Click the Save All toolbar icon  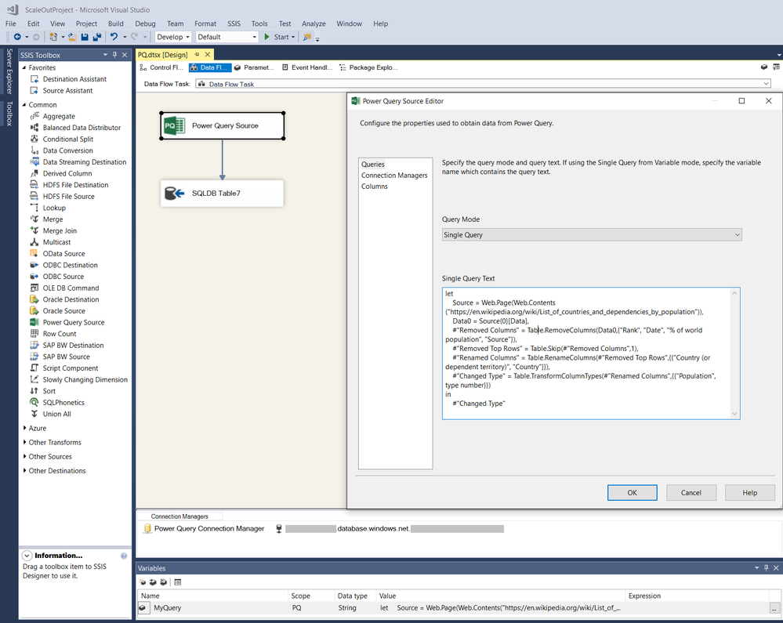click(x=97, y=37)
